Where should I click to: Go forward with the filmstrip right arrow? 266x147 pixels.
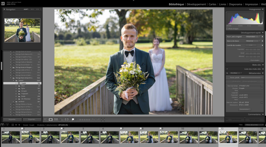coord(19,125)
